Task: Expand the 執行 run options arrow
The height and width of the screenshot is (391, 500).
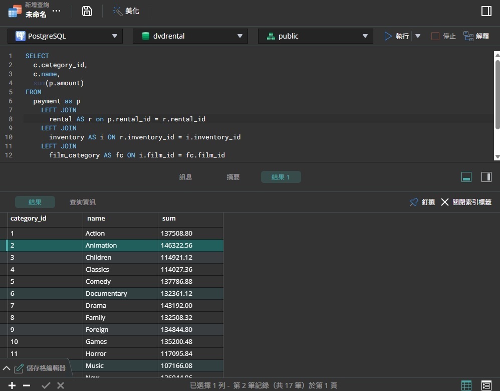Action: (417, 36)
